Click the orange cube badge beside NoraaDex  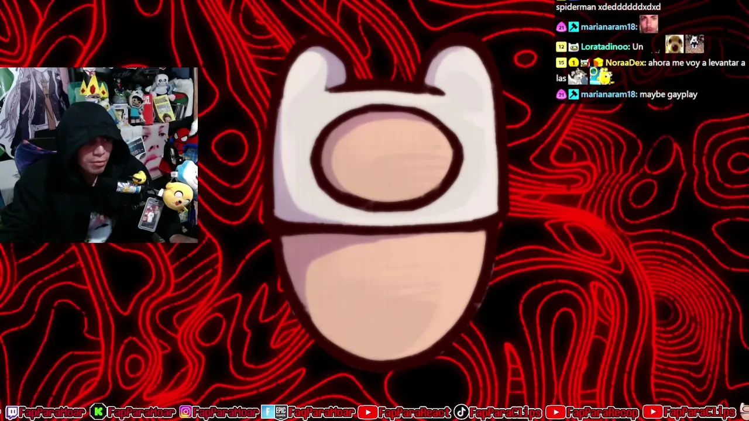(597, 63)
